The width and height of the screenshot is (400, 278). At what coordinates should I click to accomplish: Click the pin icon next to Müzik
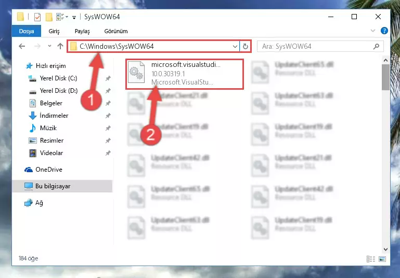(108, 128)
